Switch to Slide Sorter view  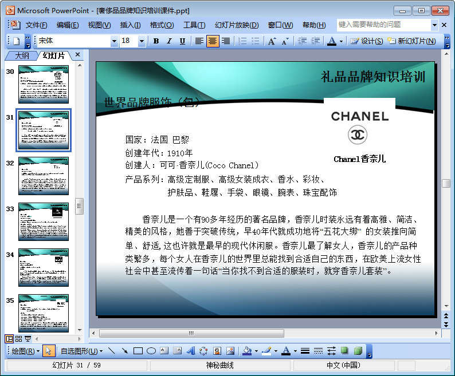18,339
